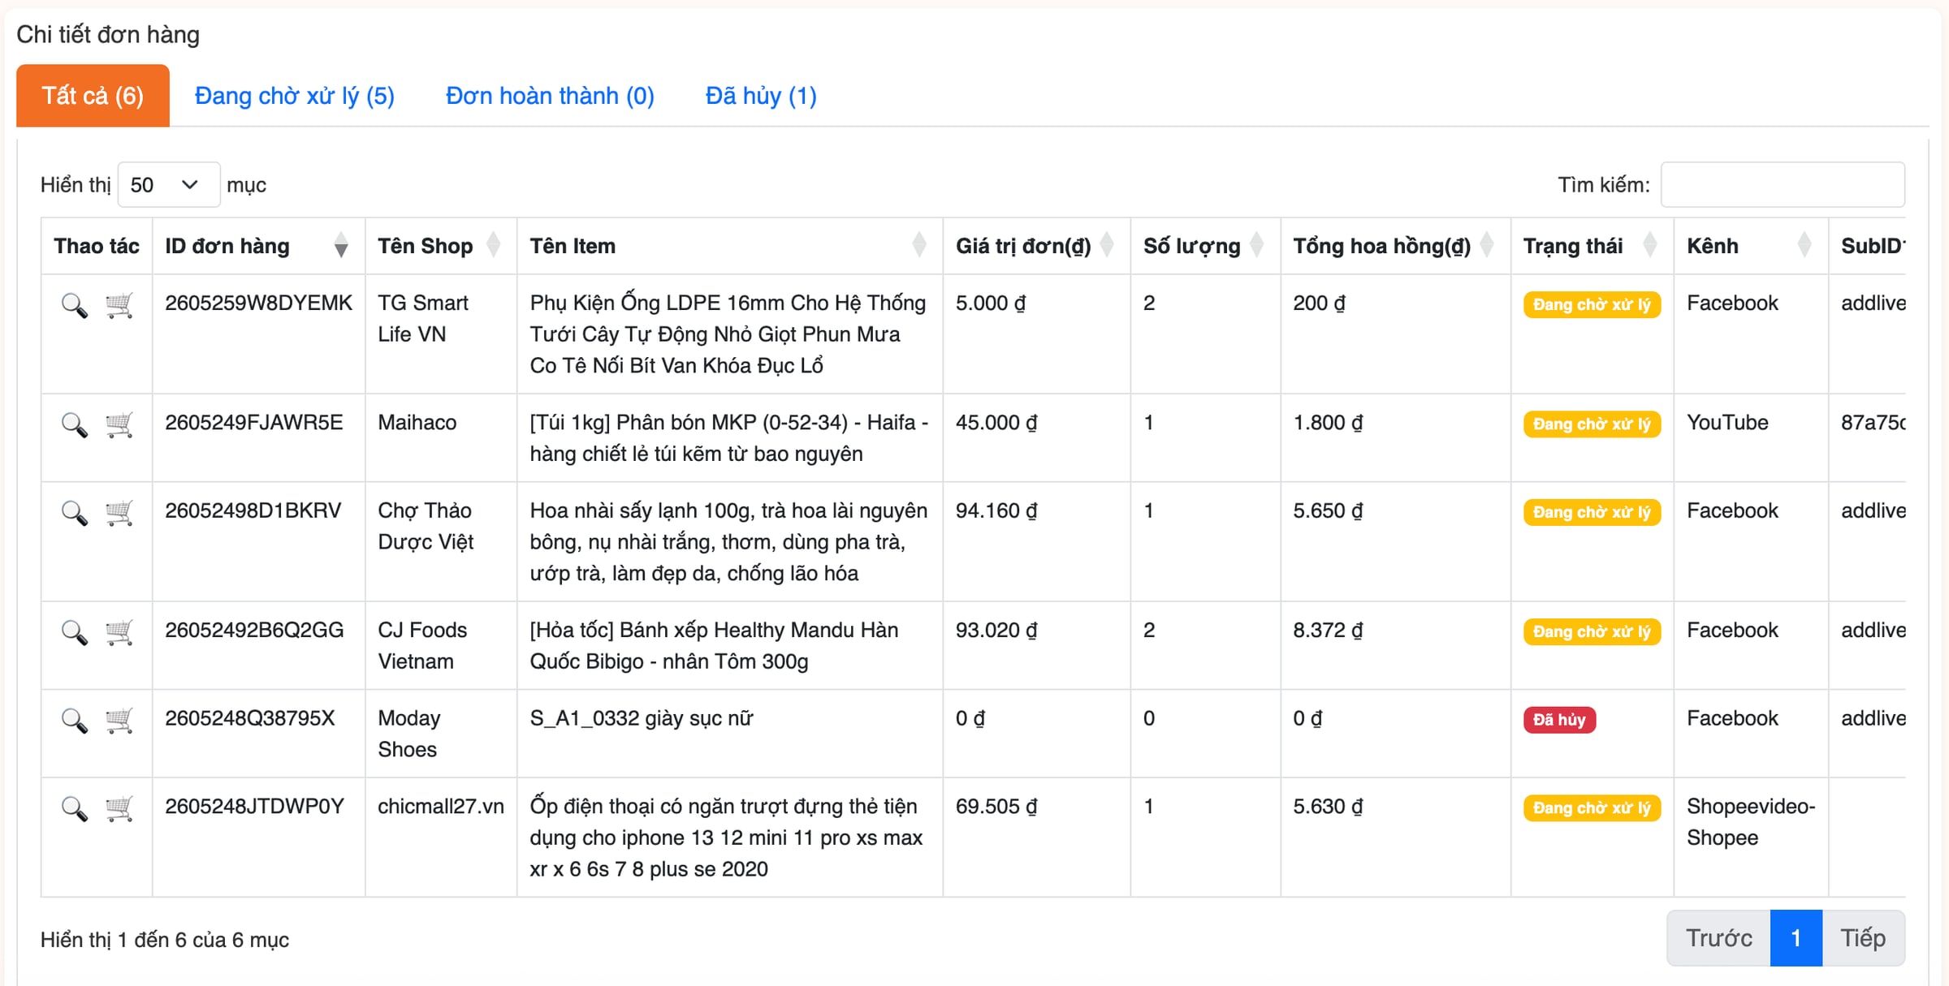This screenshot has width=1949, height=986.
Task: Click order value 94.160 ₫
Action: (x=996, y=510)
